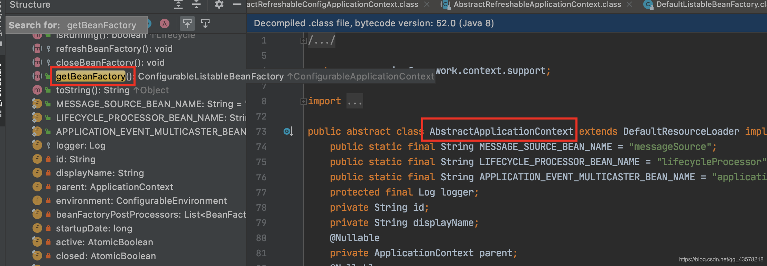767x266 pixels.
Task: Click field icon beside closed: AtomicBoolean
Action: (x=37, y=256)
